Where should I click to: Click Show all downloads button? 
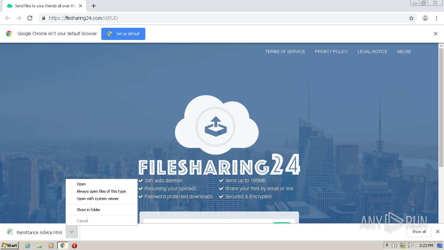419,232
